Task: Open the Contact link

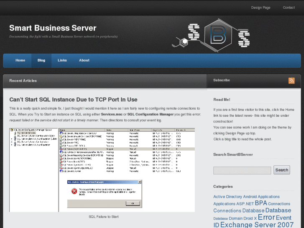Action: pyautogui.click(x=289, y=8)
